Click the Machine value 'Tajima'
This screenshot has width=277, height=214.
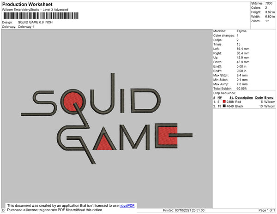[241, 31]
